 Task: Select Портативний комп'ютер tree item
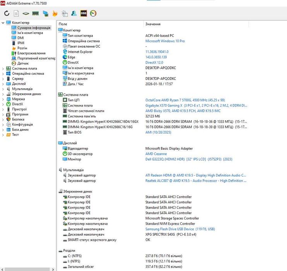36,58
